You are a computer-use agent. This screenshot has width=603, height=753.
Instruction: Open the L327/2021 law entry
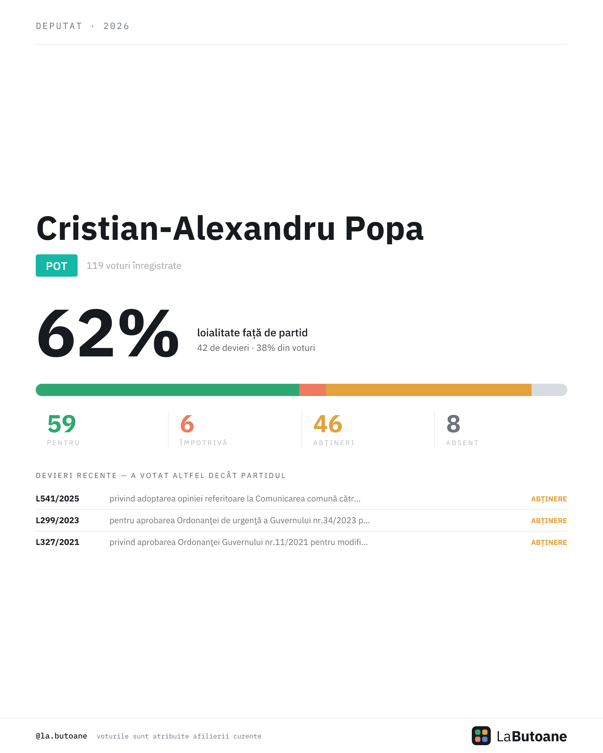coord(301,542)
